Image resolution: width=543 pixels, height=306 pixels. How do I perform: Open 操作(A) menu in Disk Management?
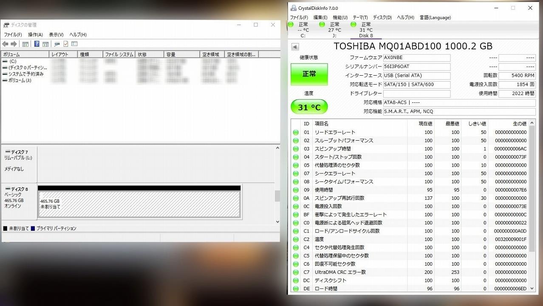click(x=35, y=34)
